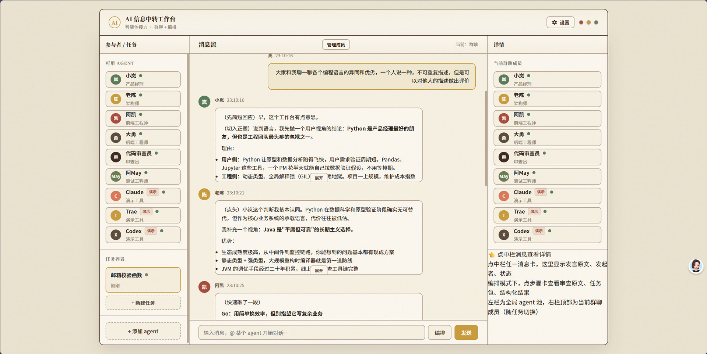707x354 pixels.
Task: Open the floating assistant avatar at right edge
Action: click(696, 266)
